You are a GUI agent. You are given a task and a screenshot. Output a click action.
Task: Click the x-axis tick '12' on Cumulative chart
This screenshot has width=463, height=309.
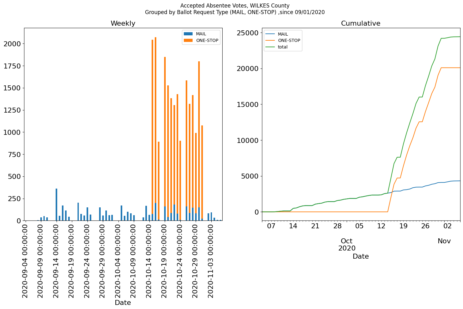[381, 226]
